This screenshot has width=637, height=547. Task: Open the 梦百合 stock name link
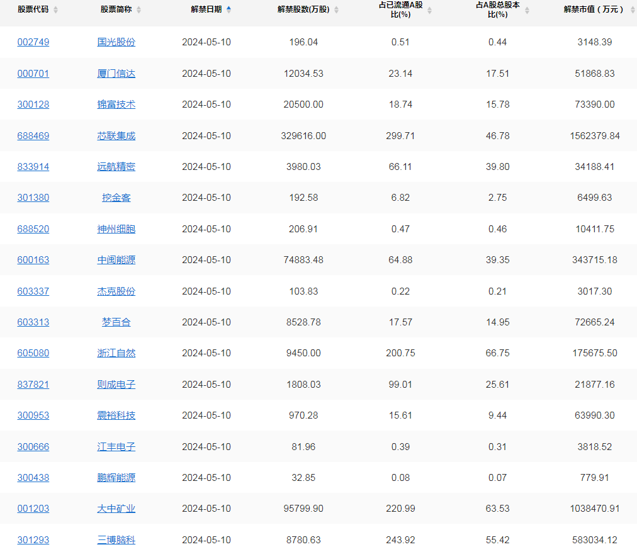(x=116, y=322)
